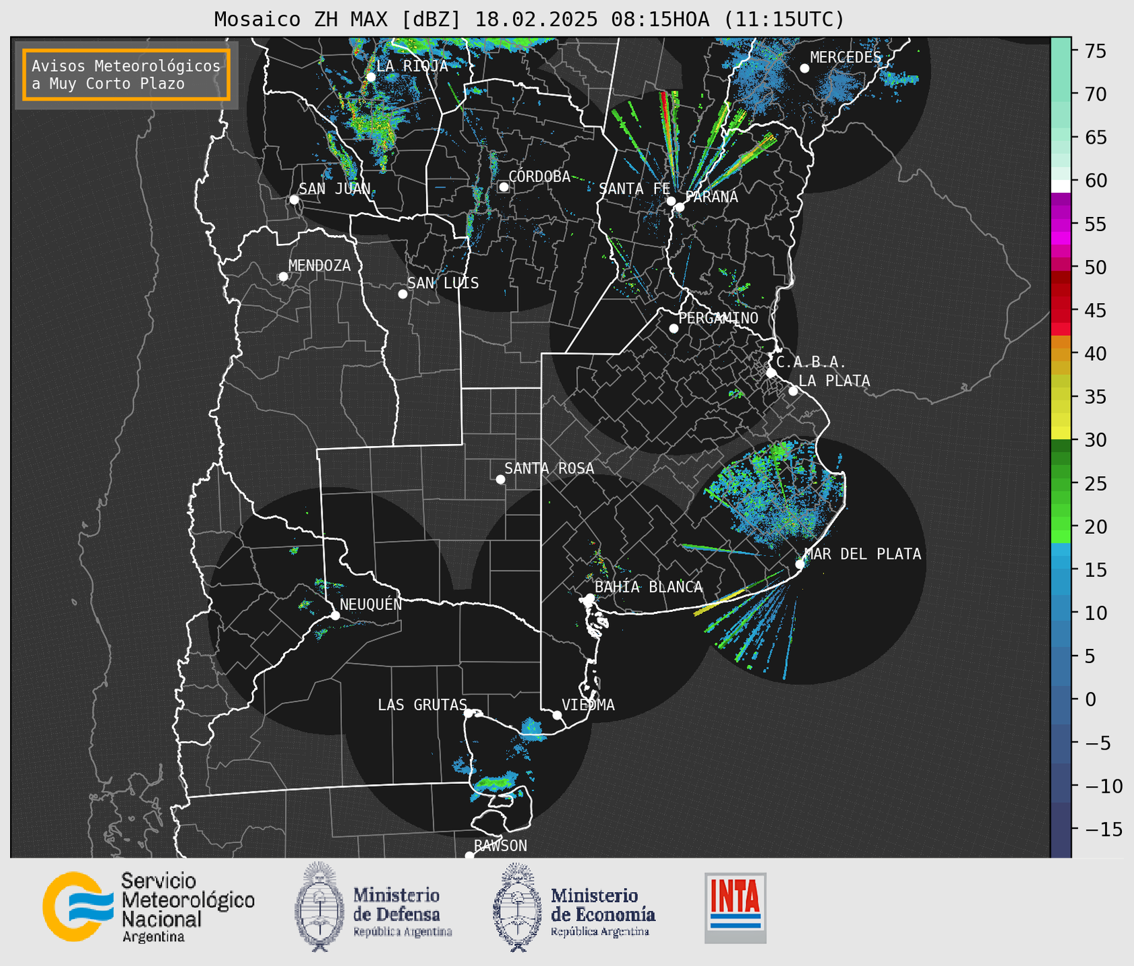Click the Avisos Meteorológicos a Muy Corto Plazo box
The image size is (1134, 966).
(x=126, y=75)
